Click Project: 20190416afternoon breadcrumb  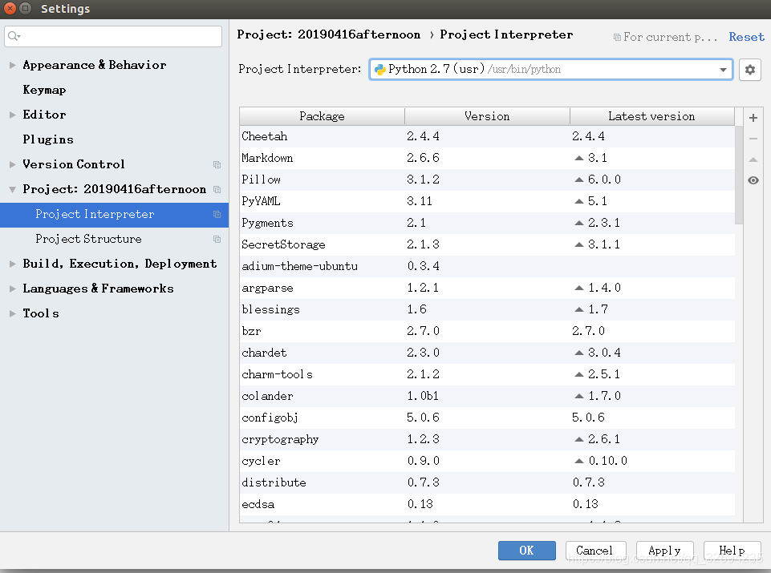pyautogui.click(x=328, y=34)
